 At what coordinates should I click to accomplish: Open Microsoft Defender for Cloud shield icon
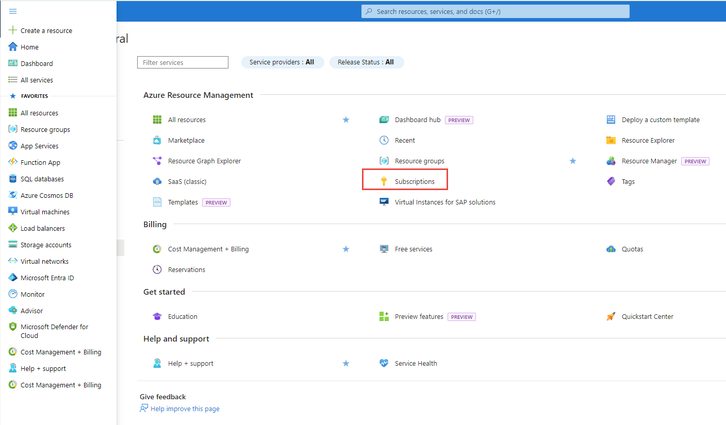click(x=13, y=327)
